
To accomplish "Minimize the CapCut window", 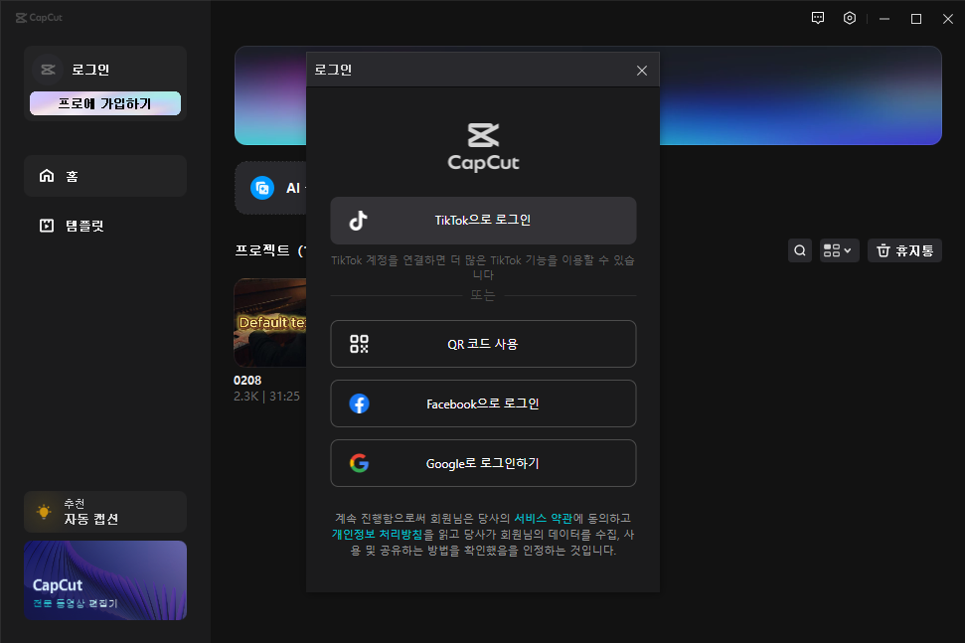I will (885, 19).
